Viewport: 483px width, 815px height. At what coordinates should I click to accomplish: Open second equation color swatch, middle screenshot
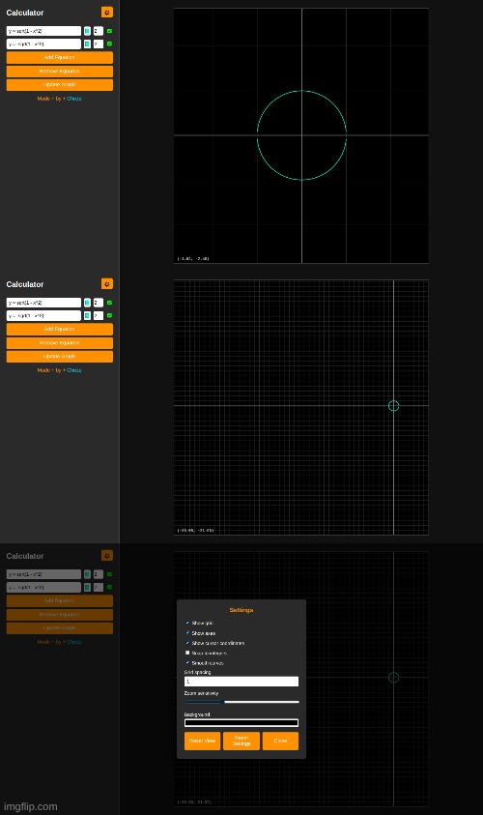click(87, 315)
